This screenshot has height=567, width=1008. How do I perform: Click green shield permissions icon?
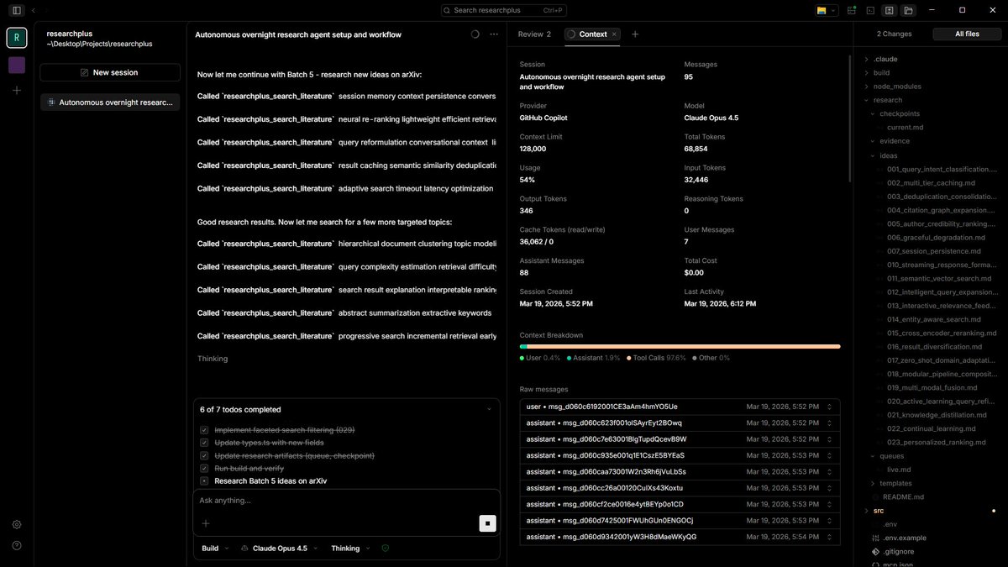386,548
